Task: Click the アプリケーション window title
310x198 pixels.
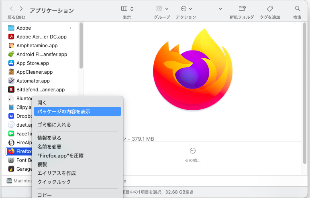Action: (x=52, y=10)
